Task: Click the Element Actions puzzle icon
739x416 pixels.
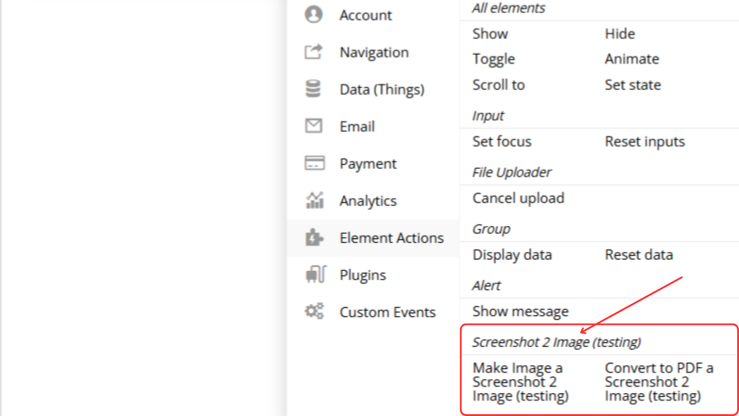Action: coord(314,237)
